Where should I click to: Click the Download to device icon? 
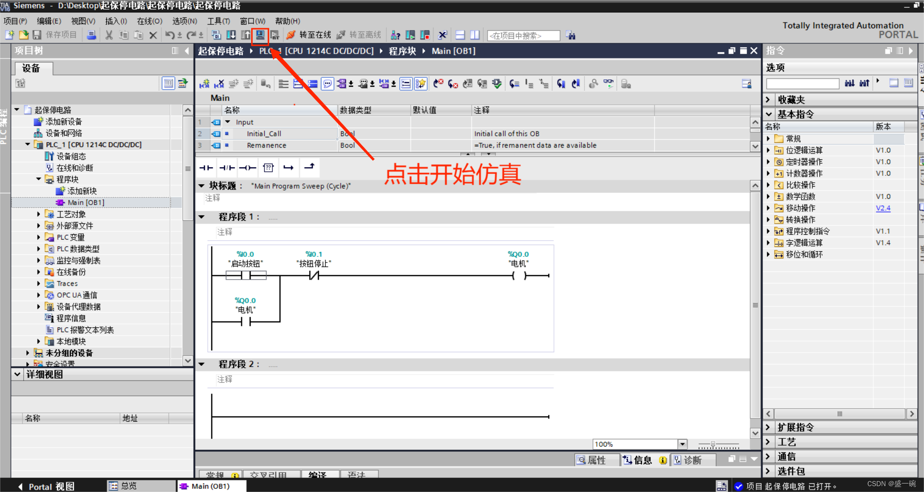click(x=231, y=35)
